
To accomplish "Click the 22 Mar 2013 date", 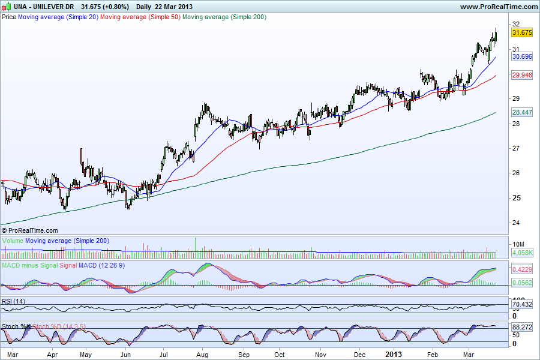I will [x=173, y=7].
